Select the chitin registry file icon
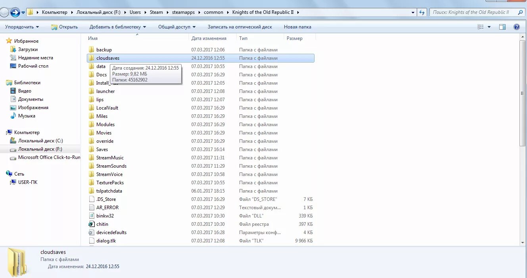The height and width of the screenshot is (278, 527). (91, 224)
